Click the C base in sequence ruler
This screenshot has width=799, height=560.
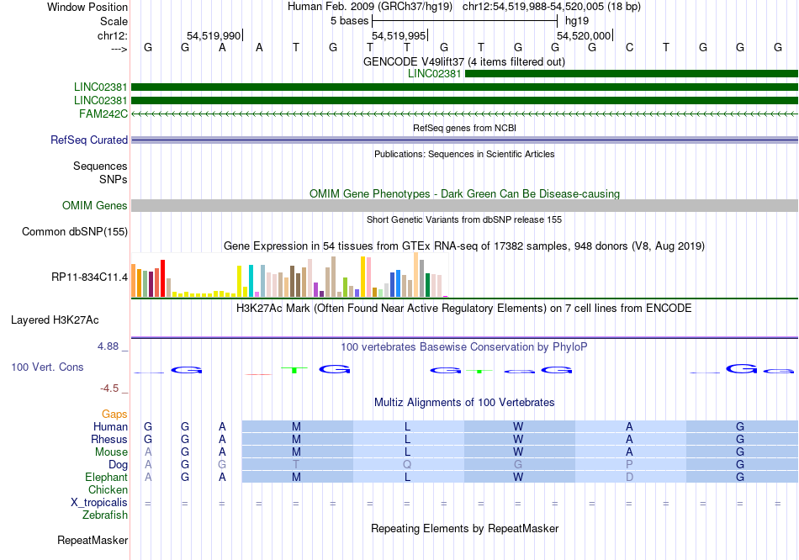(629, 47)
